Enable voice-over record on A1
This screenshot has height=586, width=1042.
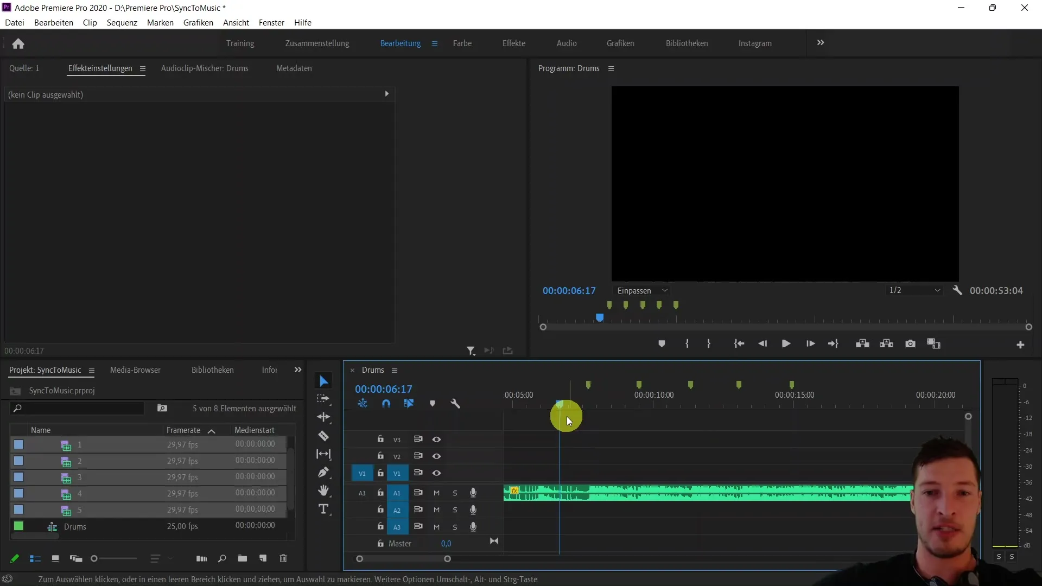[x=473, y=493]
